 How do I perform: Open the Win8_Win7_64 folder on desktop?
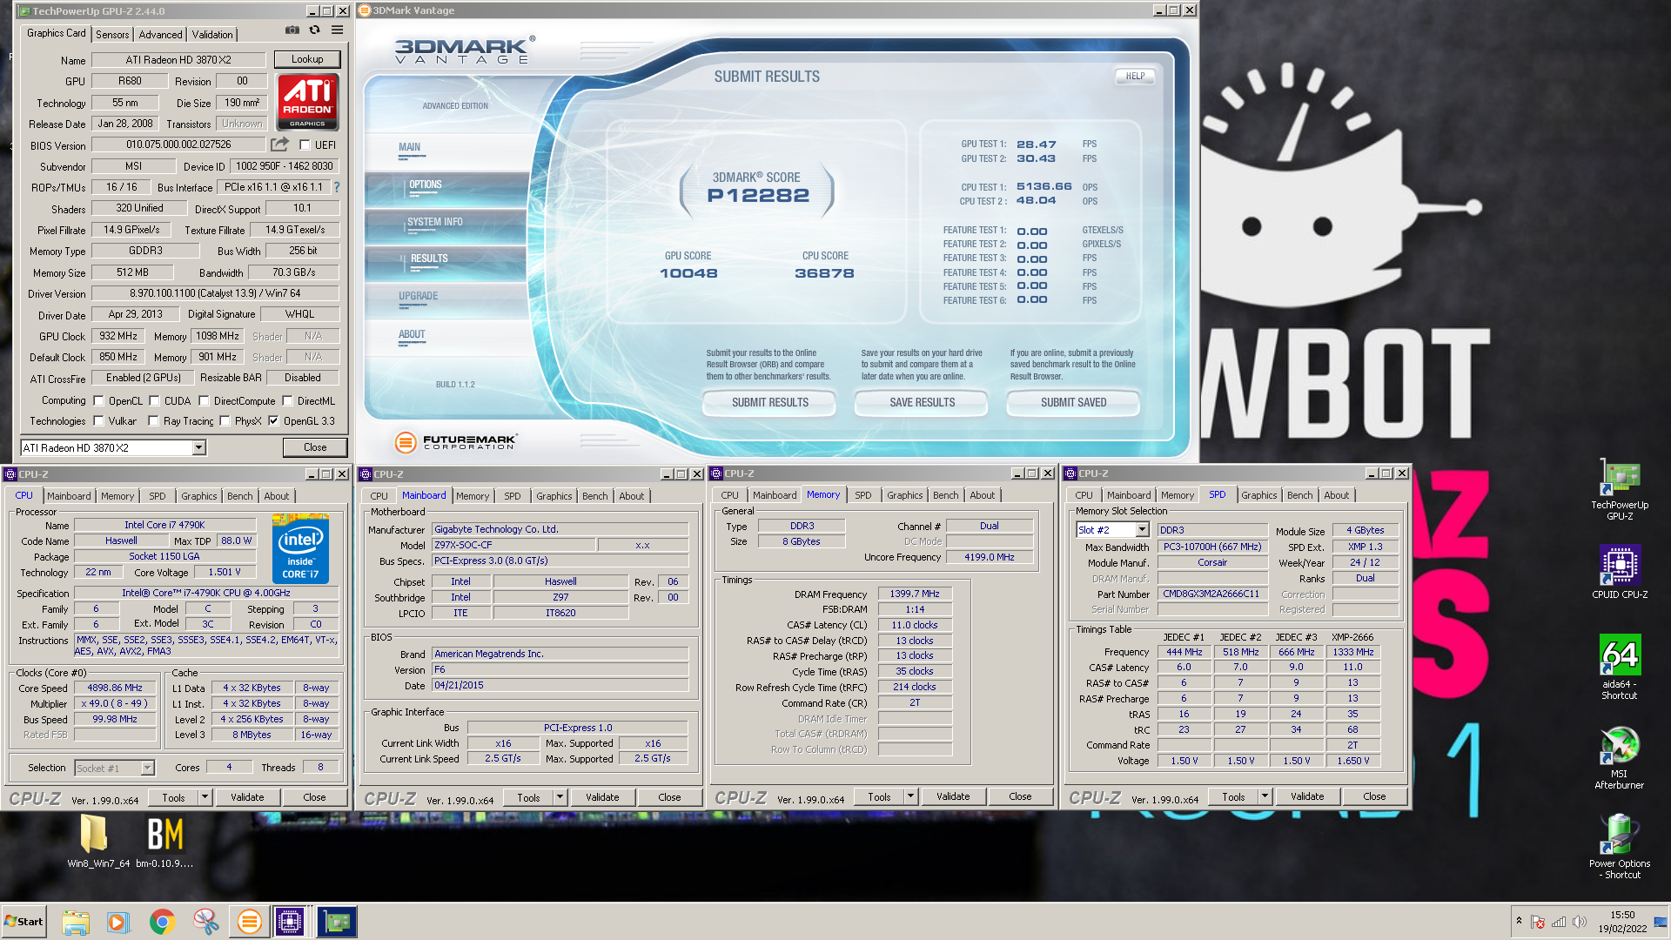[x=96, y=840]
